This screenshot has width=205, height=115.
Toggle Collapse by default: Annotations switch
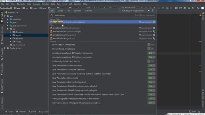point(151,61)
